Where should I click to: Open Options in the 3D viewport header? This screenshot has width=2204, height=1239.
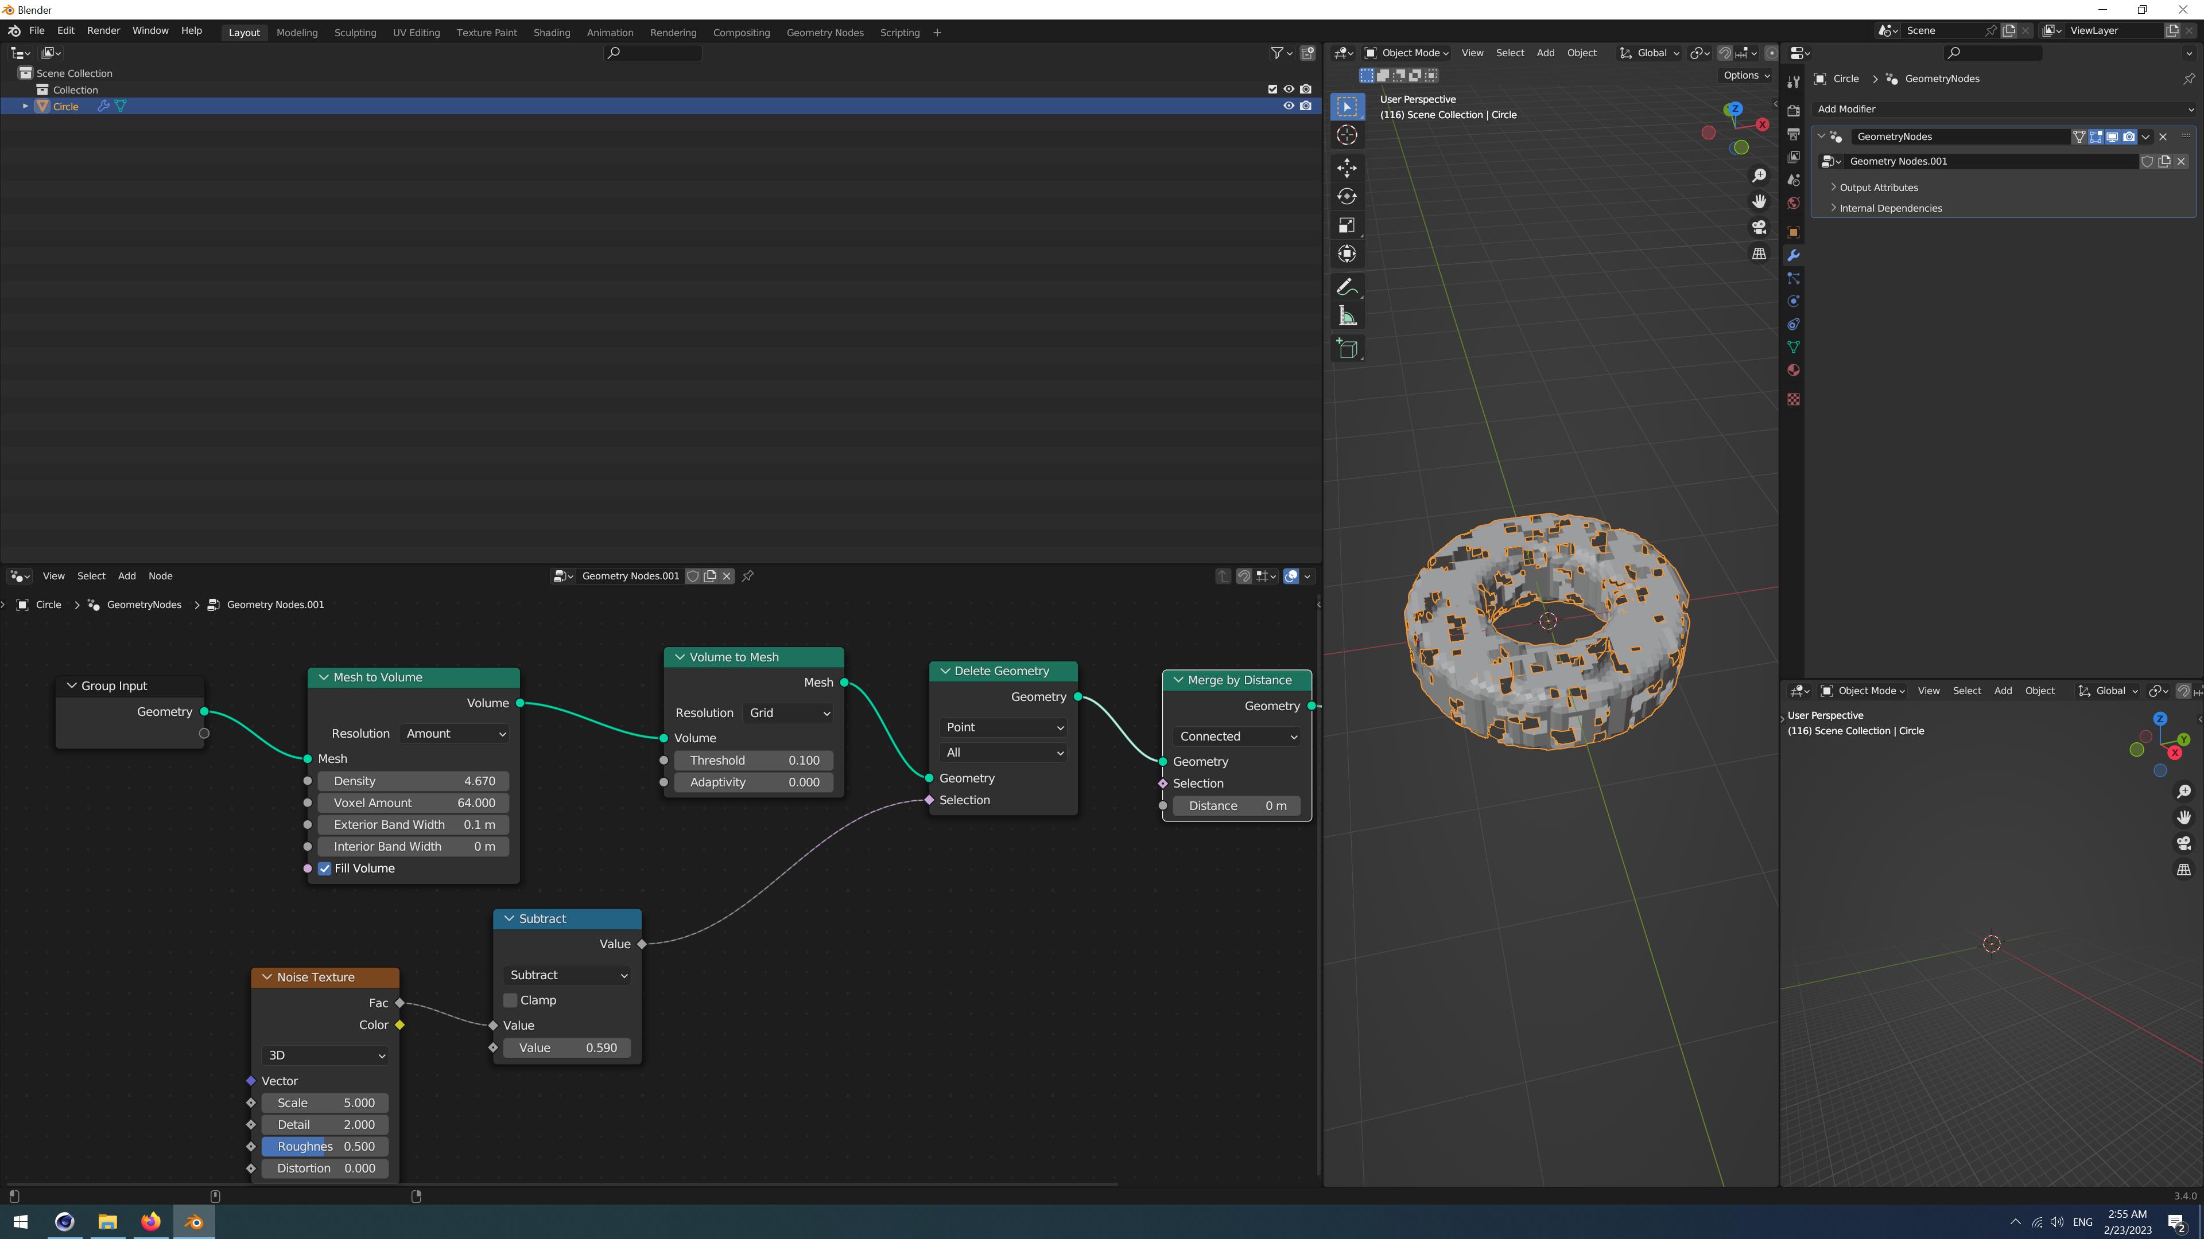pos(1745,75)
